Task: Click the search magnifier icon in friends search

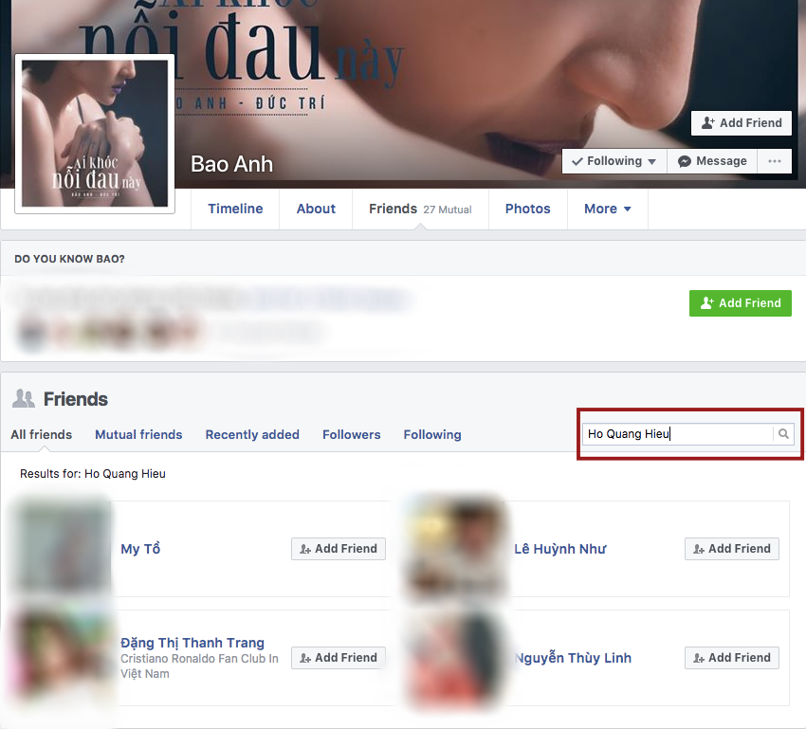Action: [x=783, y=434]
